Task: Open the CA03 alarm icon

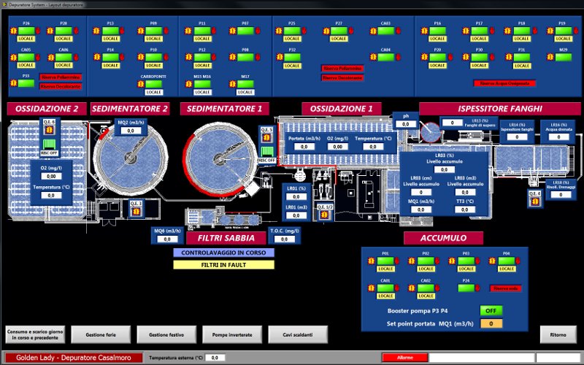Action: tap(373, 31)
